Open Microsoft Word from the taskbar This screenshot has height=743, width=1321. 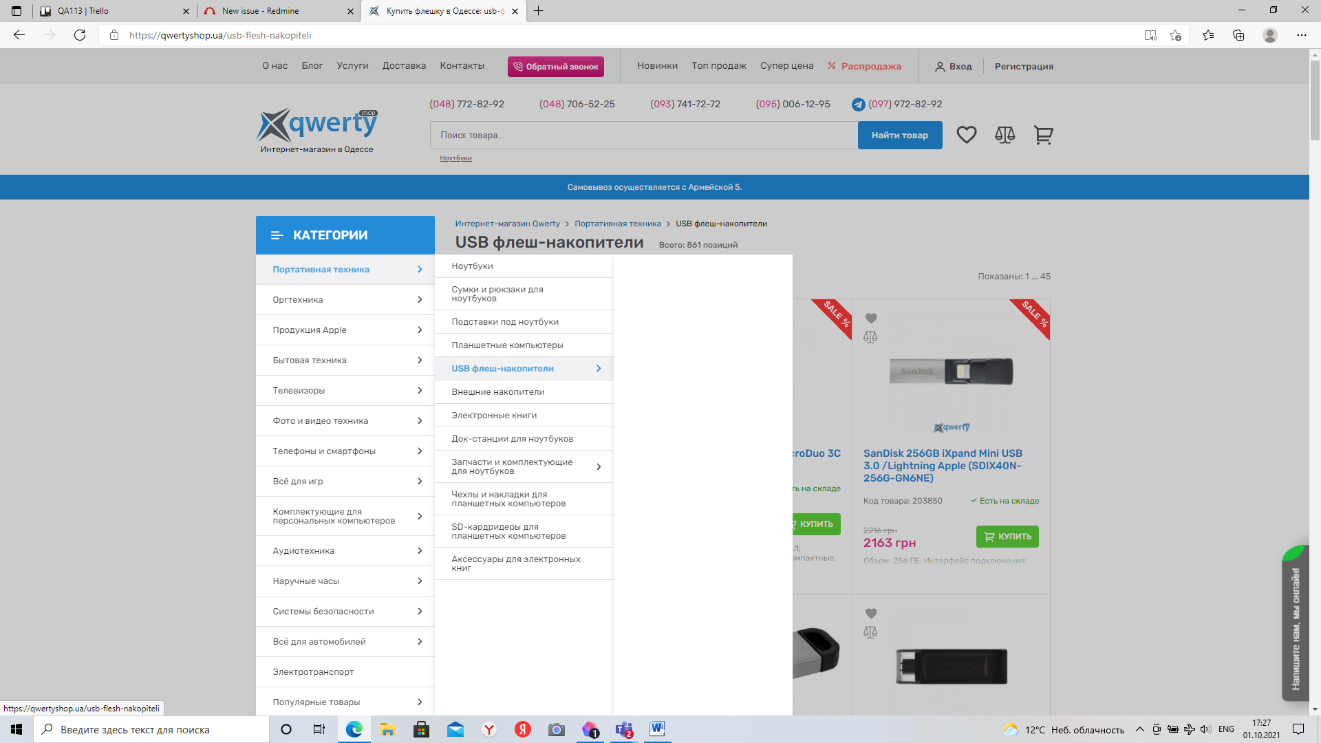657,729
